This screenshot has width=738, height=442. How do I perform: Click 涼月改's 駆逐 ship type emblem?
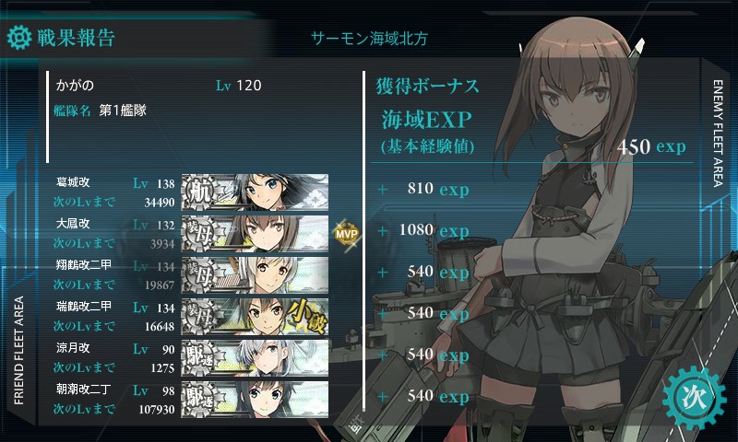tap(198, 358)
